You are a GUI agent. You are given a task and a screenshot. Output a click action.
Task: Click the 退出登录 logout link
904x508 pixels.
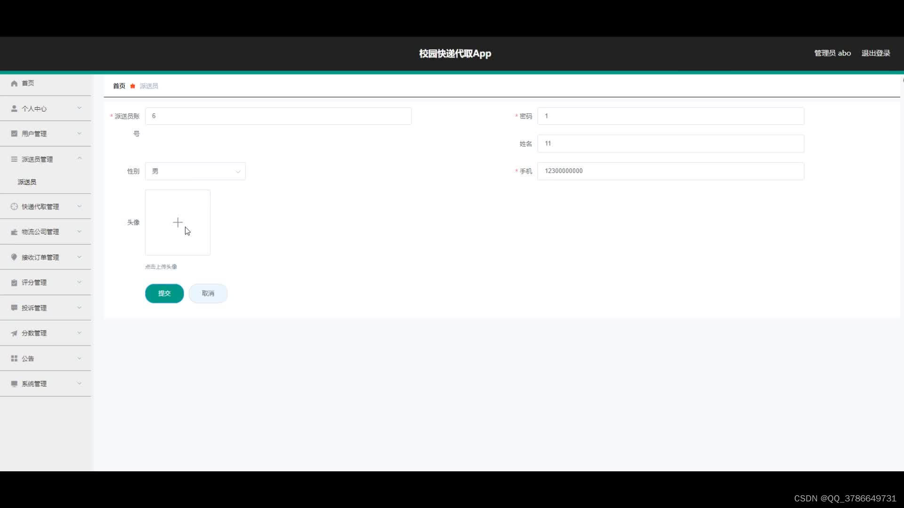pos(876,53)
